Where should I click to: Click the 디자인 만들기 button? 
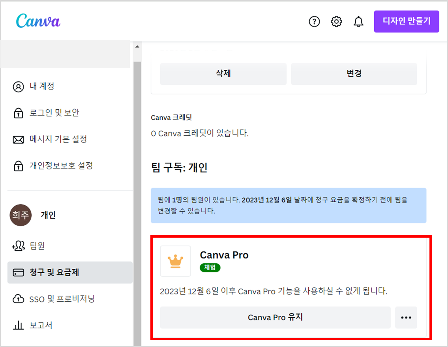point(406,21)
